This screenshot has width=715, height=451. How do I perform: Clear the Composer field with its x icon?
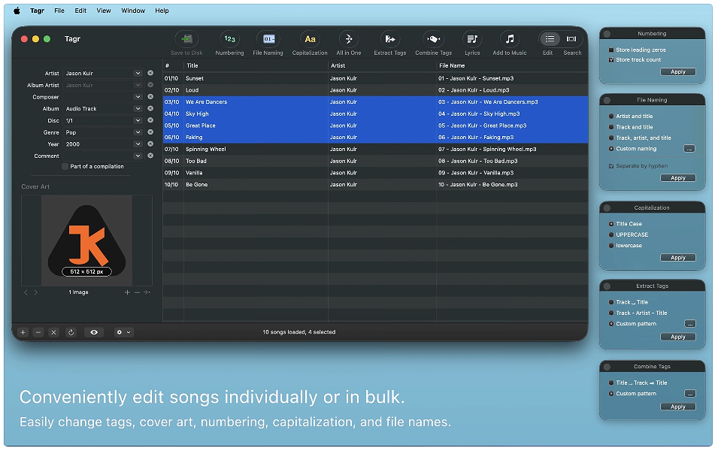coord(150,97)
